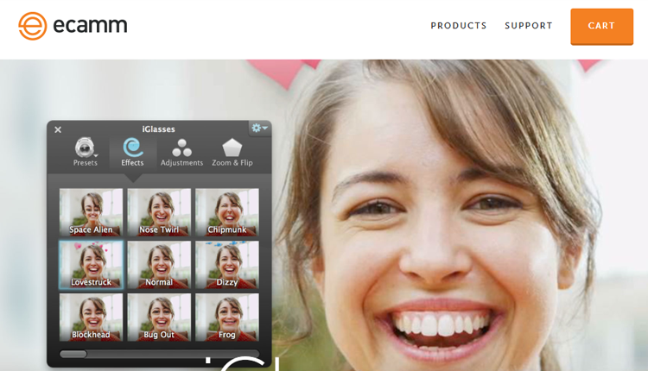Click the ecamm logo
This screenshot has width=648, height=371.
(x=73, y=26)
